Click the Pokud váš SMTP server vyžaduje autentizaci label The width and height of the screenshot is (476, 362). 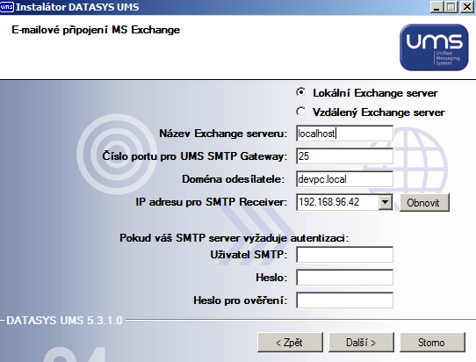(x=234, y=238)
